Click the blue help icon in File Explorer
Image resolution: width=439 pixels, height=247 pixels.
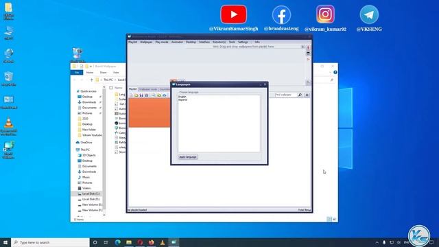[x=335, y=72]
